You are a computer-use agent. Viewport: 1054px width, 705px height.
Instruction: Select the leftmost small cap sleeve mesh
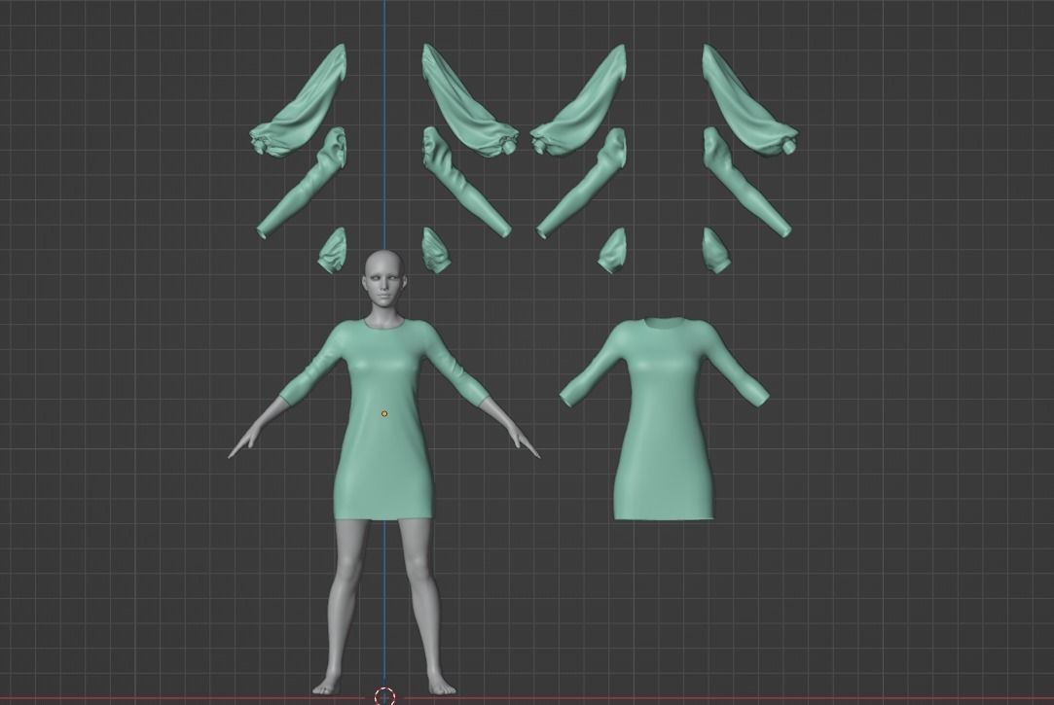click(332, 250)
